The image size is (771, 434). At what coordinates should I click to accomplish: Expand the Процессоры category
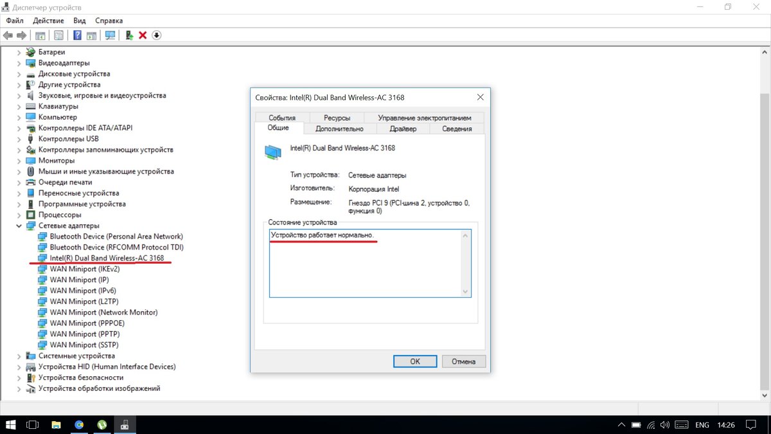tap(19, 215)
